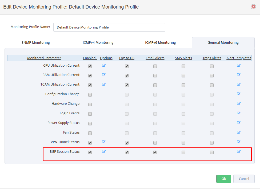
Task: Open VPN Tunnel Status options editor
Action: click(104, 142)
